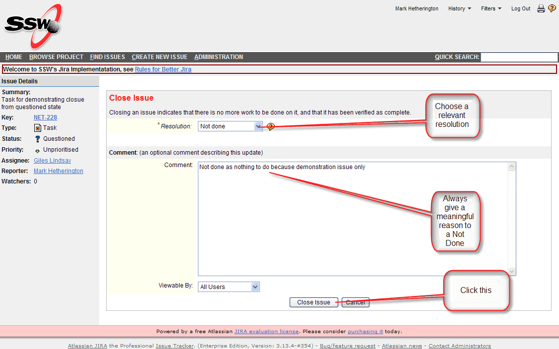Click the printer icon in header
The width and height of the screenshot is (559, 349).
click(541, 8)
